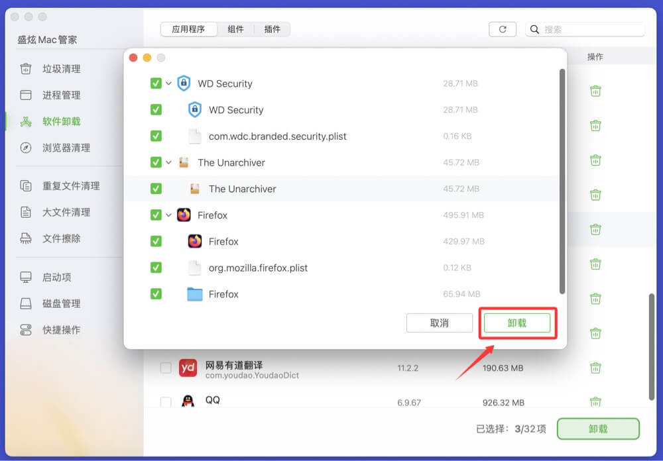Collapse The Unarchiver entry

[x=168, y=162]
